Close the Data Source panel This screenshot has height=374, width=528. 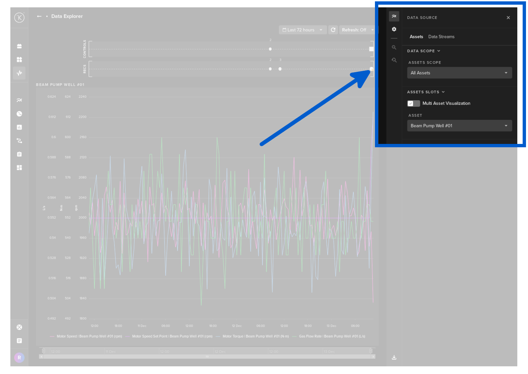pos(508,18)
